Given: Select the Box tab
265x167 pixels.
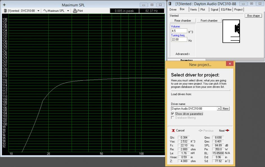Looking at the screenshot, I should [x=182, y=9].
